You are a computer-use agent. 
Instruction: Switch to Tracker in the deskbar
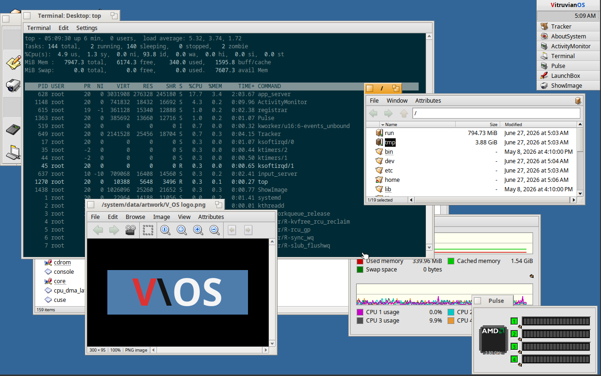568,27
